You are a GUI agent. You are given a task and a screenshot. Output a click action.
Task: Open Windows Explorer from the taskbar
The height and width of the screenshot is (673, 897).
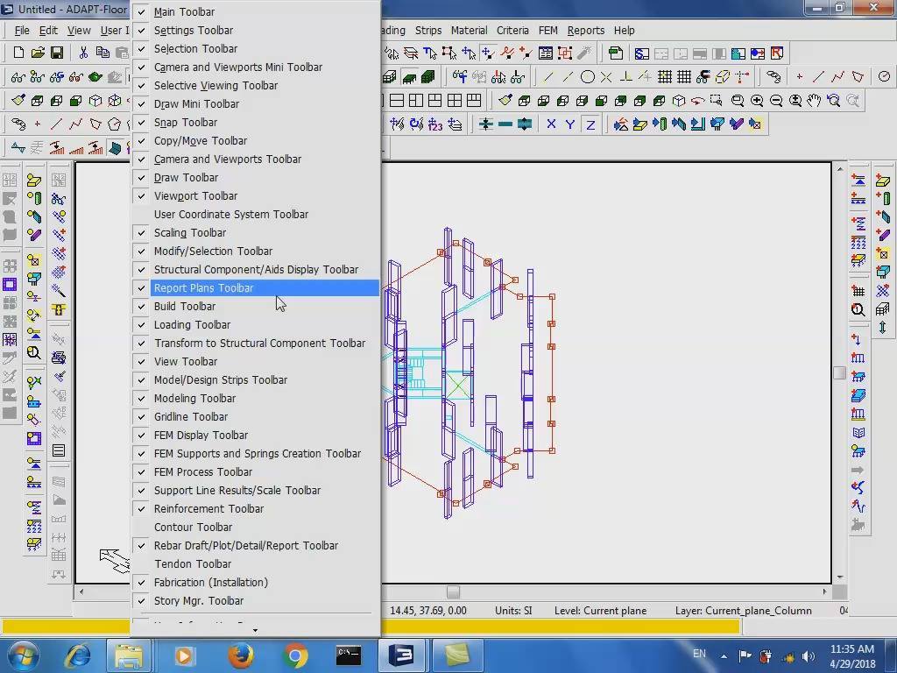click(129, 655)
